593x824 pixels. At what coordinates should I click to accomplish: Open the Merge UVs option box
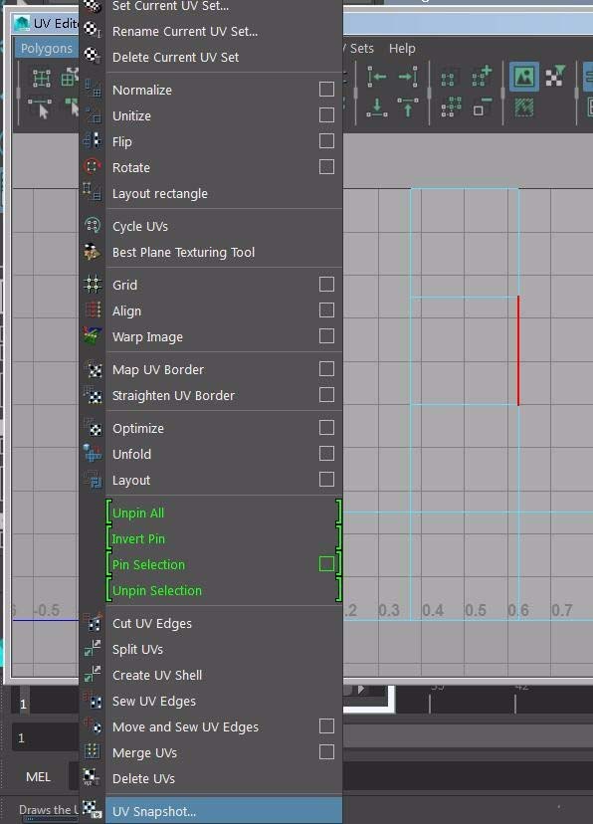[x=326, y=752]
